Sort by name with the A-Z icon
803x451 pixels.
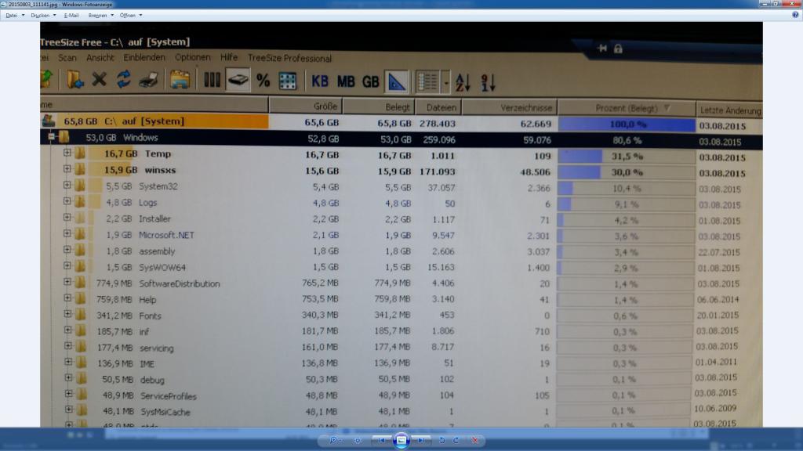point(463,82)
